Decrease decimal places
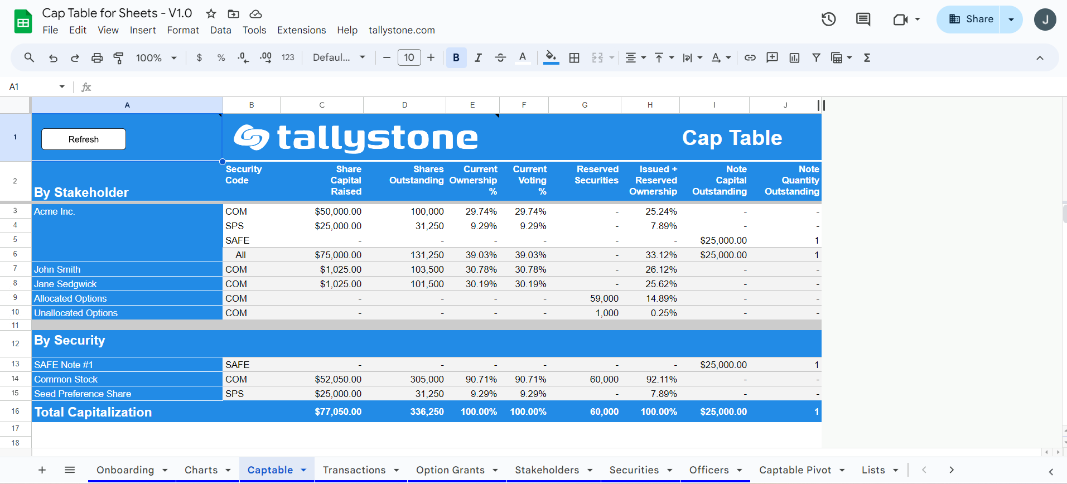The image size is (1067, 484). pyautogui.click(x=243, y=57)
